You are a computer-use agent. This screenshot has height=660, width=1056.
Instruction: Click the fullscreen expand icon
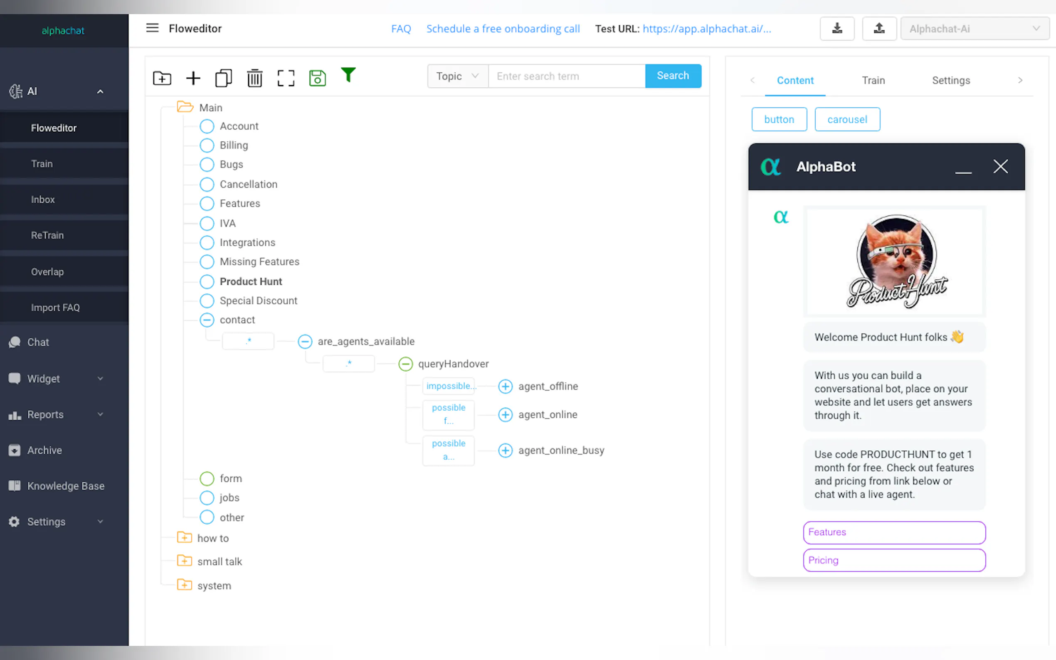286,79
